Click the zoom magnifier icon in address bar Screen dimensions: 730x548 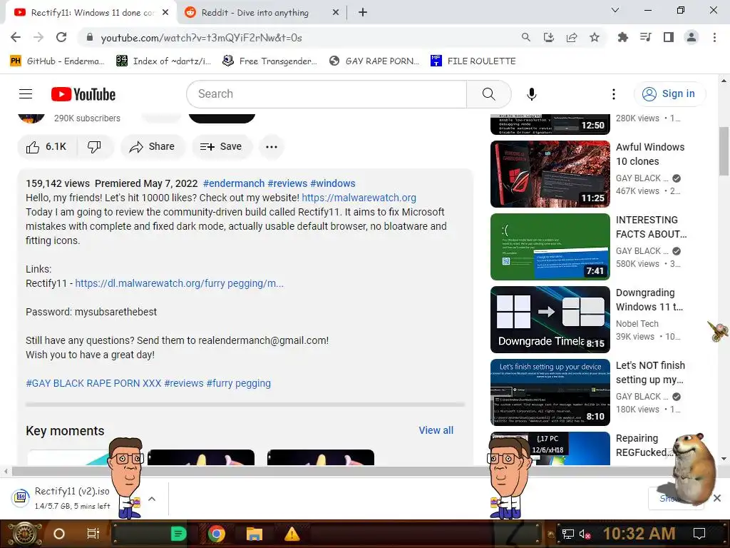pos(525,37)
